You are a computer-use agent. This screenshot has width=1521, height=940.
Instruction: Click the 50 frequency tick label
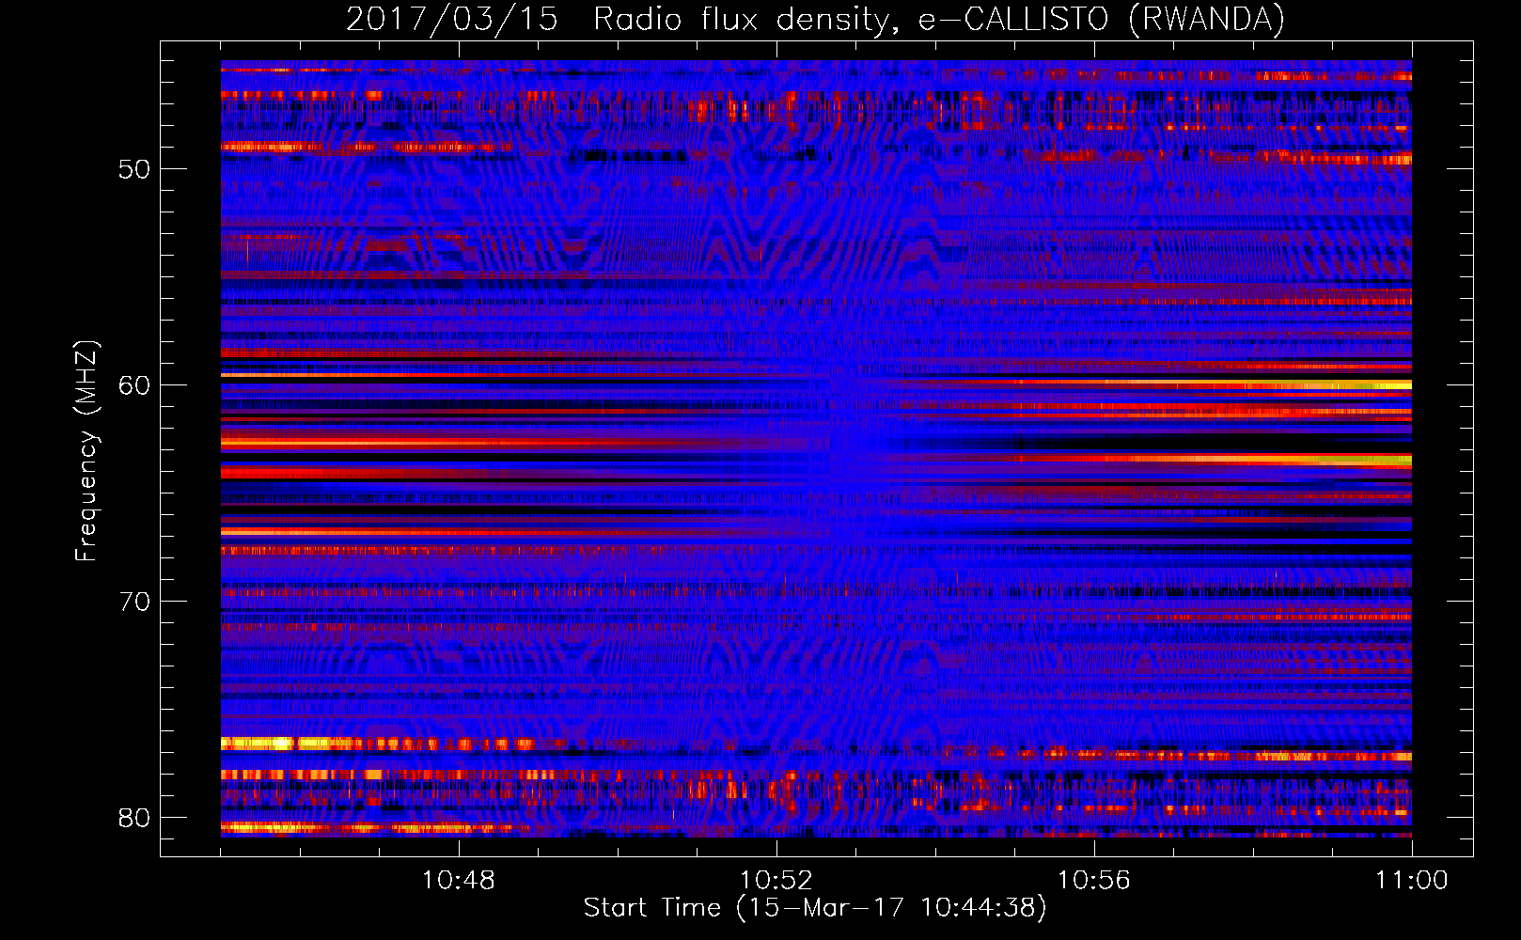[134, 169]
